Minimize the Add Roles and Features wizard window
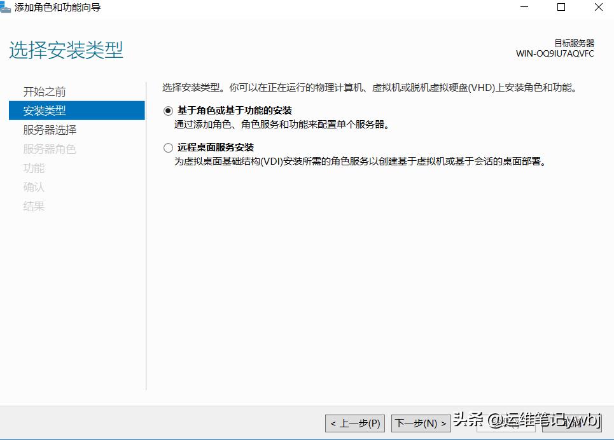Image resolution: width=614 pixels, height=440 pixels. [524, 7]
